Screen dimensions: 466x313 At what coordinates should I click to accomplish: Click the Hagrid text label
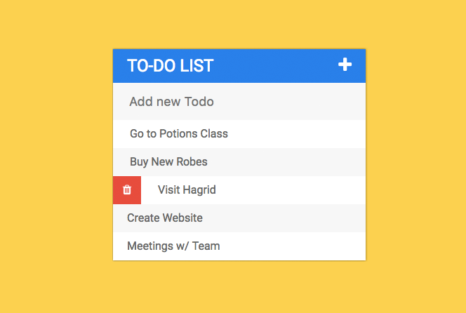[x=199, y=190]
